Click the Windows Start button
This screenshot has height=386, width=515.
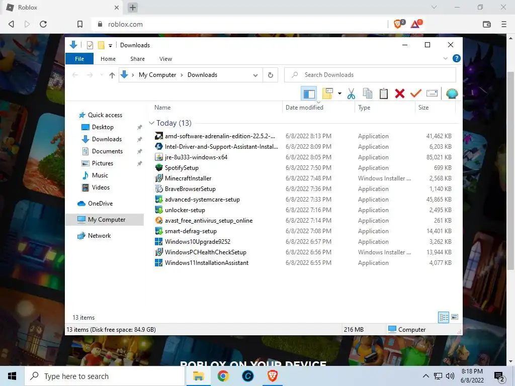12,376
